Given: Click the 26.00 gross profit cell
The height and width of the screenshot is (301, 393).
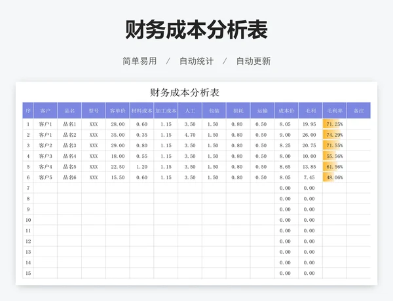Looking at the screenshot, I should pyautogui.click(x=310, y=135).
